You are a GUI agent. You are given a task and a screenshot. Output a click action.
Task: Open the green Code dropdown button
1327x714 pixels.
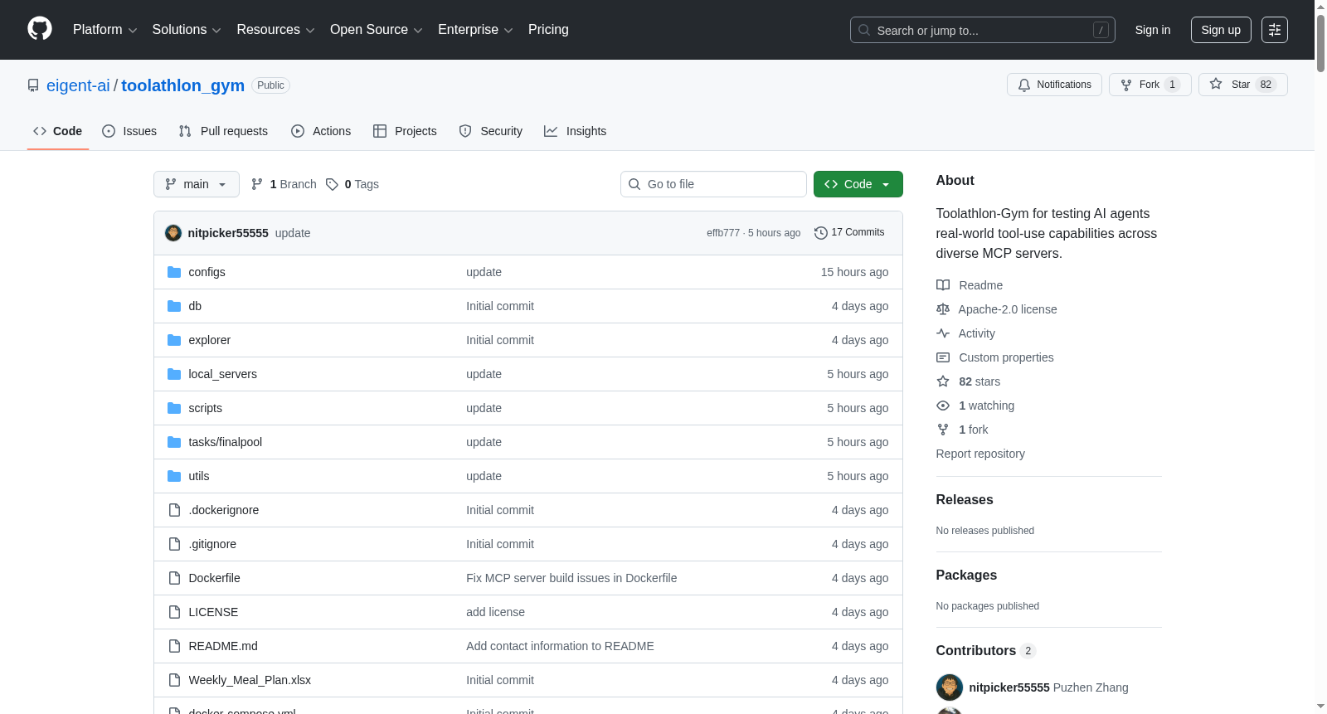tap(858, 184)
